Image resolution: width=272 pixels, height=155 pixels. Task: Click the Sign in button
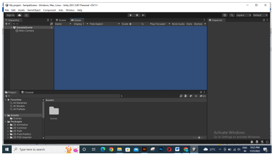pyautogui.click(x=10, y=15)
